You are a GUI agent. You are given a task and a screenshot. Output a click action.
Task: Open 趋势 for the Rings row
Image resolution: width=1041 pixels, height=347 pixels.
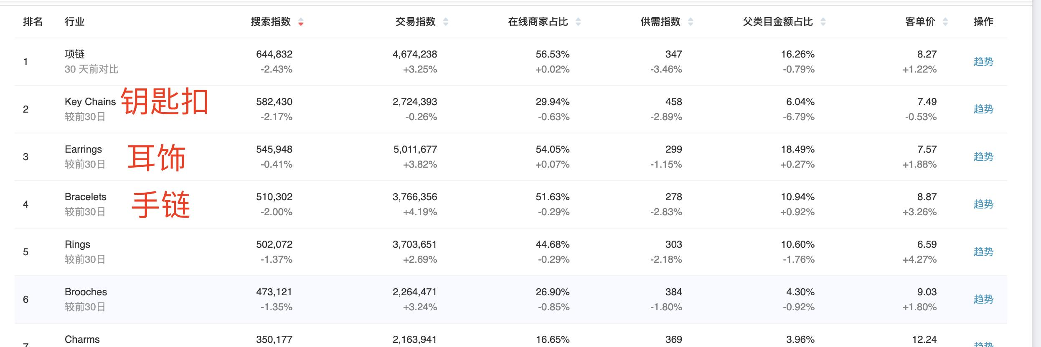984,251
